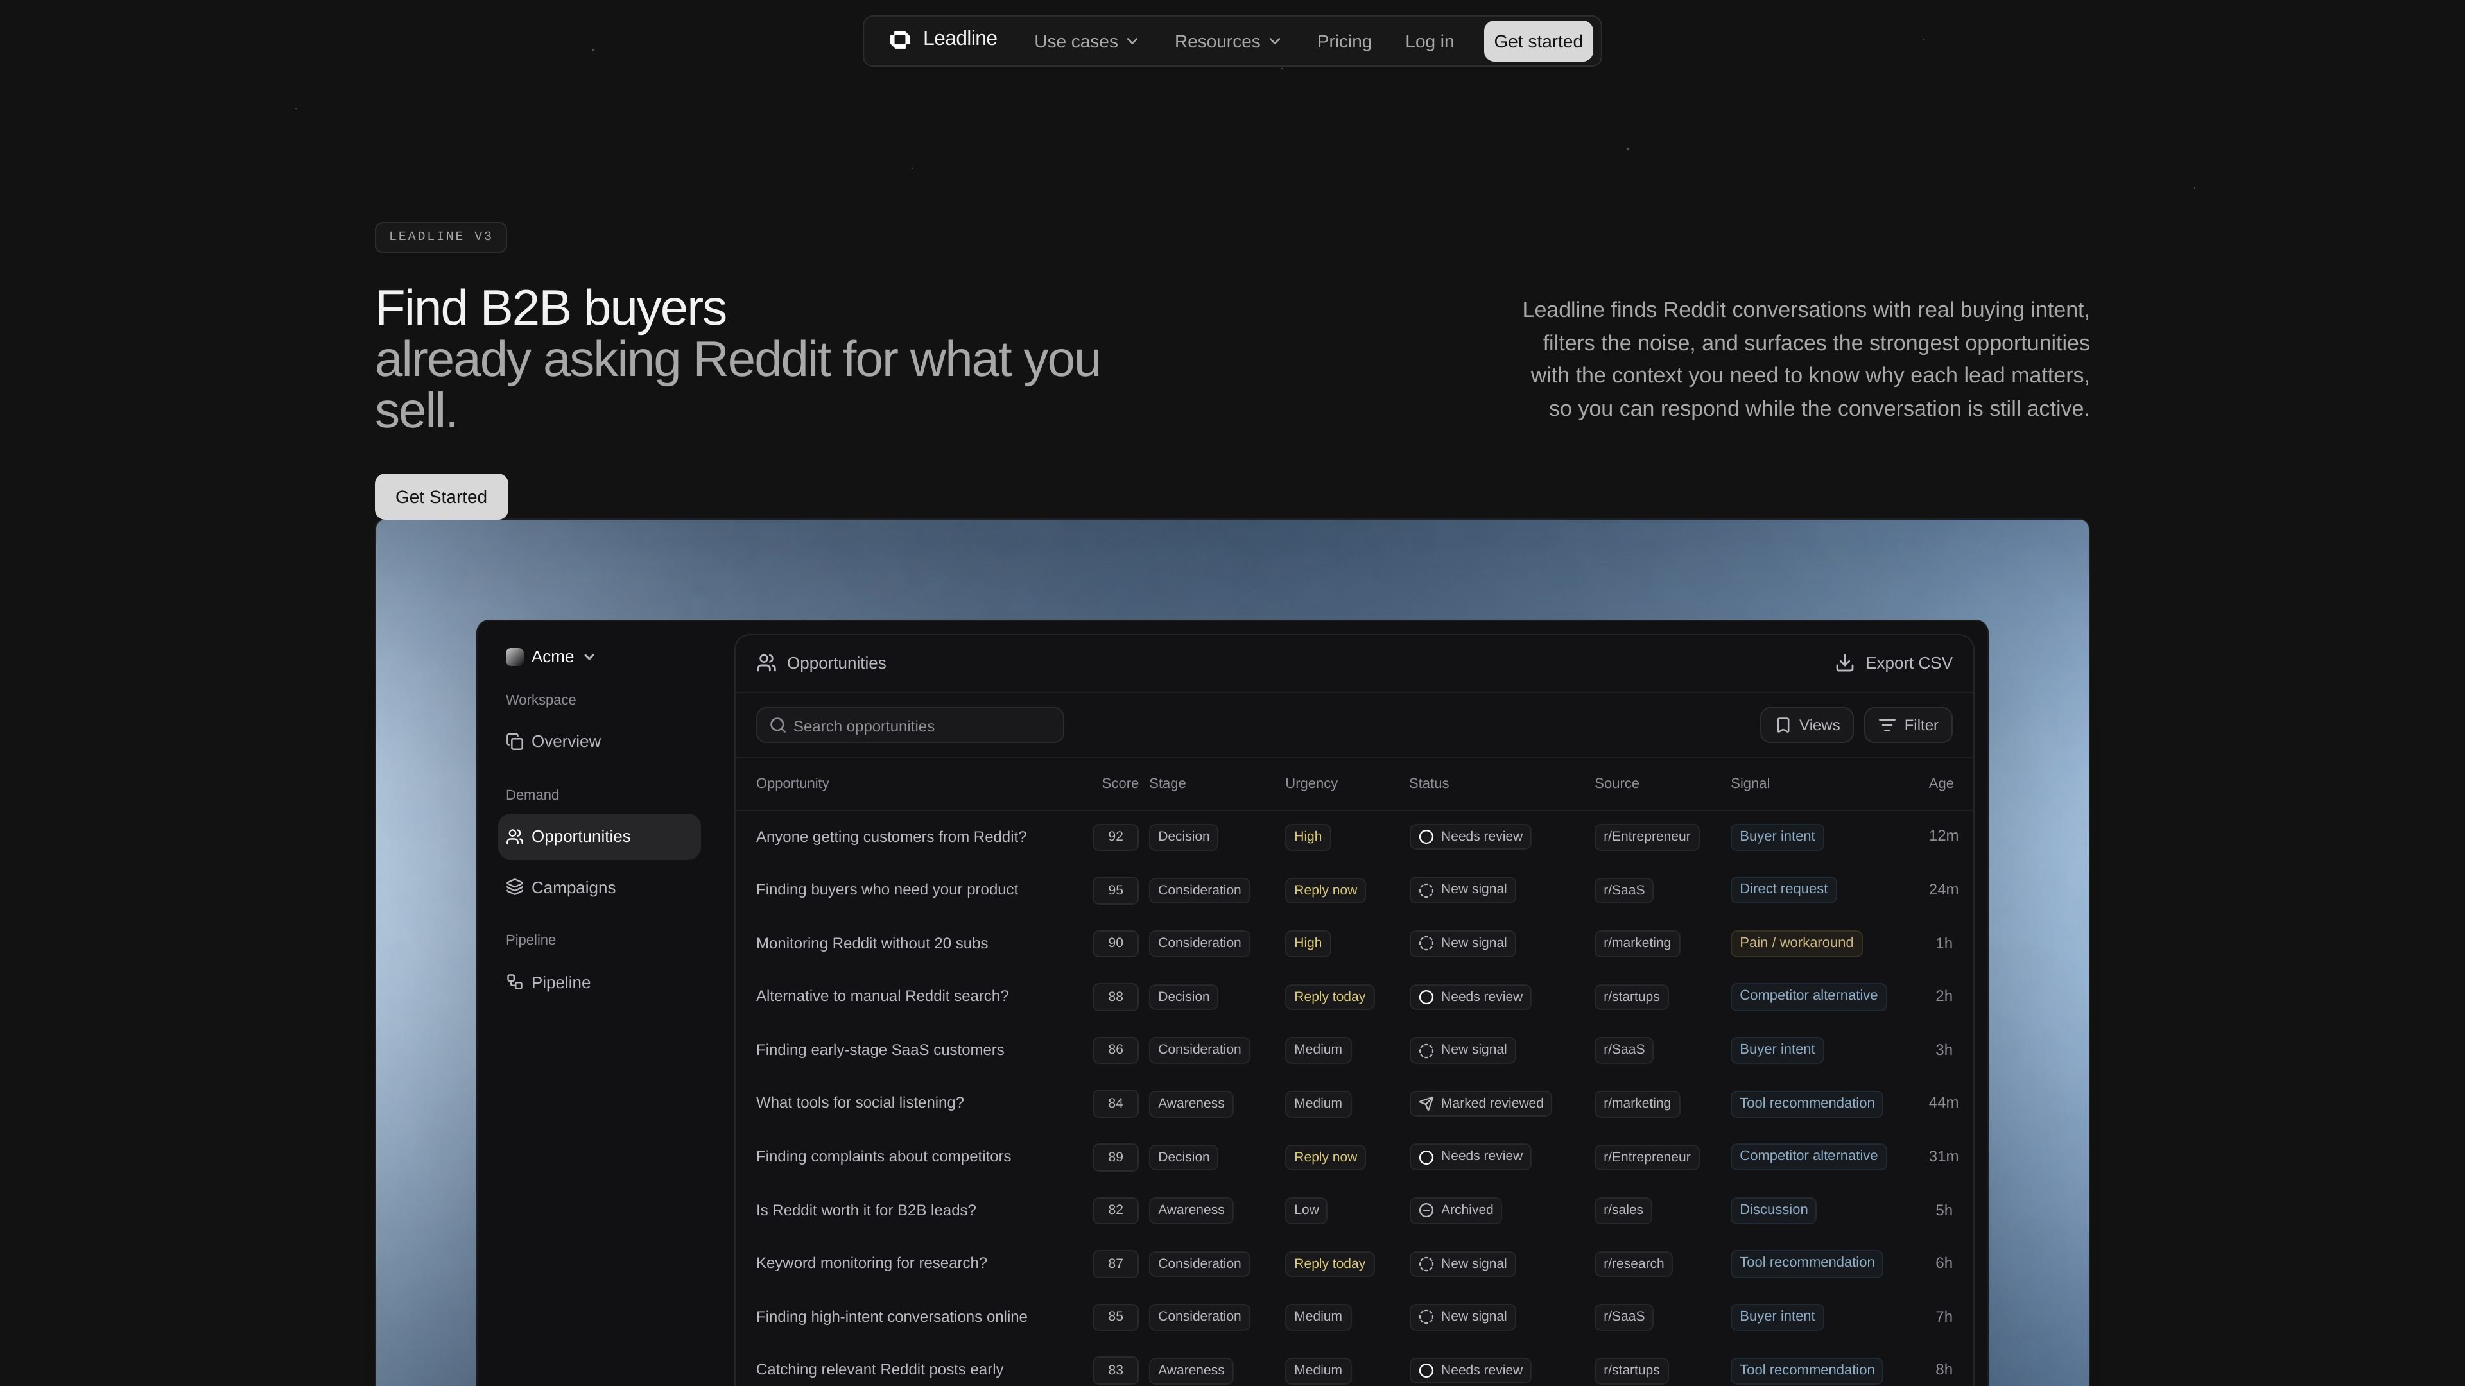The image size is (2465, 1386).
Task: Click the Export CSV button
Action: 1894,664
